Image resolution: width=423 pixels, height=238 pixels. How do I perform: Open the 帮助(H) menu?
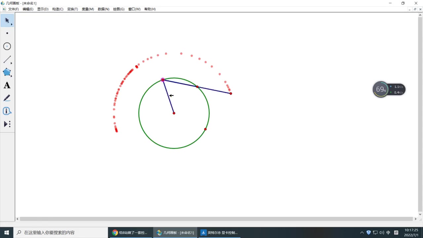pyautogui.click(x=150, y=9)
